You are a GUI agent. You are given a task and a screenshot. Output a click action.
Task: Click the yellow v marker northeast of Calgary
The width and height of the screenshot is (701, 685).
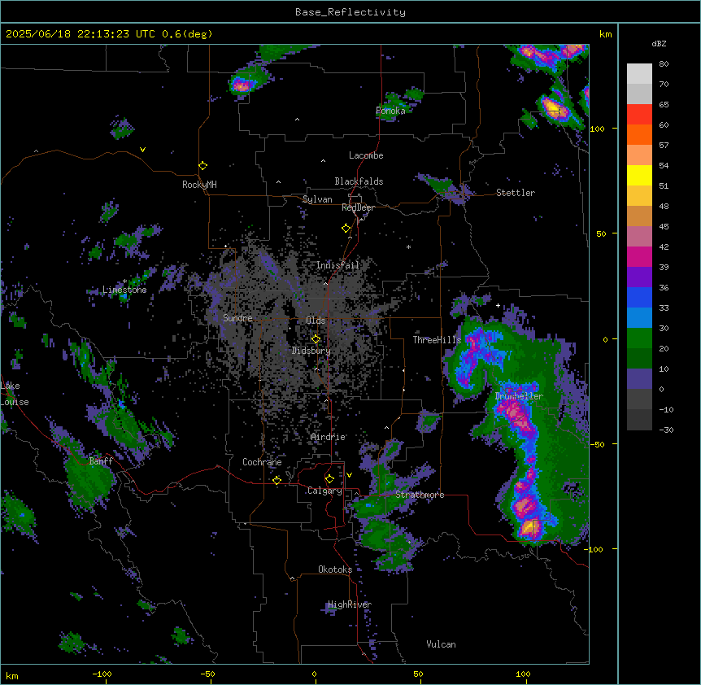[x=349, y=475]
